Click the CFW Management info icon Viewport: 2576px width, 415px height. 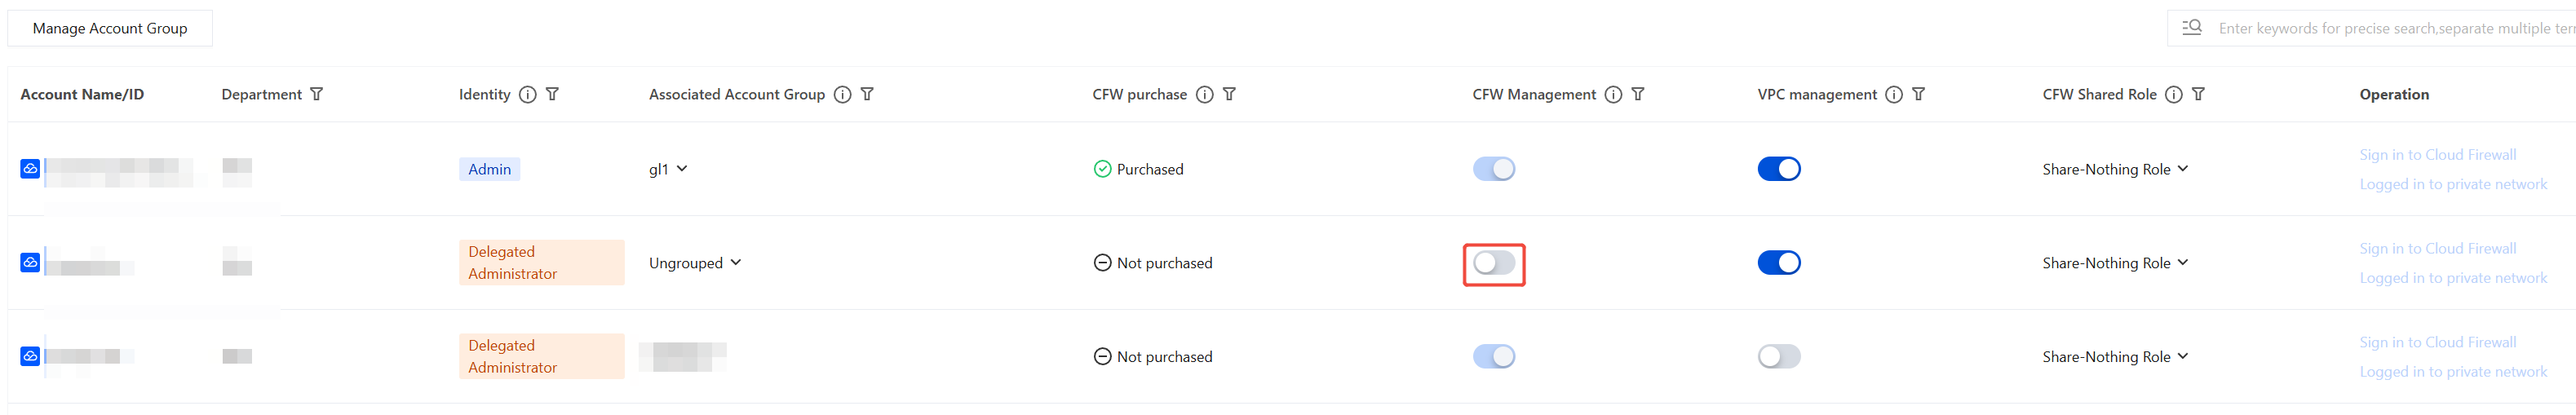pyautogui.click(x=1613, y=94)
